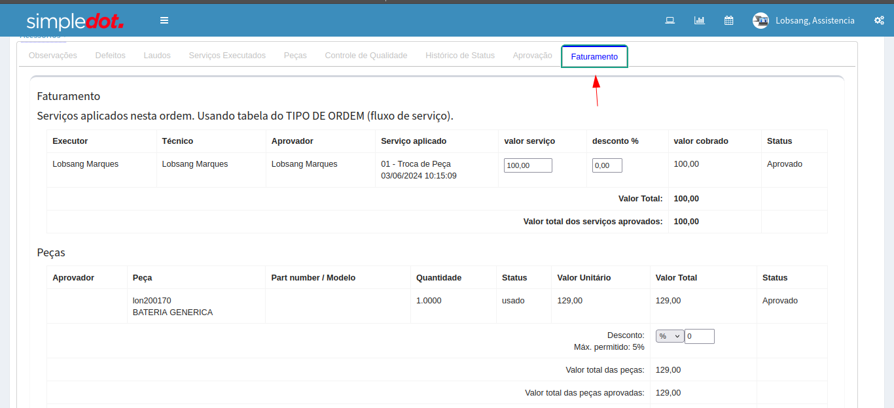
Task: Select the Faturamento tab
Action: tap(594, 57)
